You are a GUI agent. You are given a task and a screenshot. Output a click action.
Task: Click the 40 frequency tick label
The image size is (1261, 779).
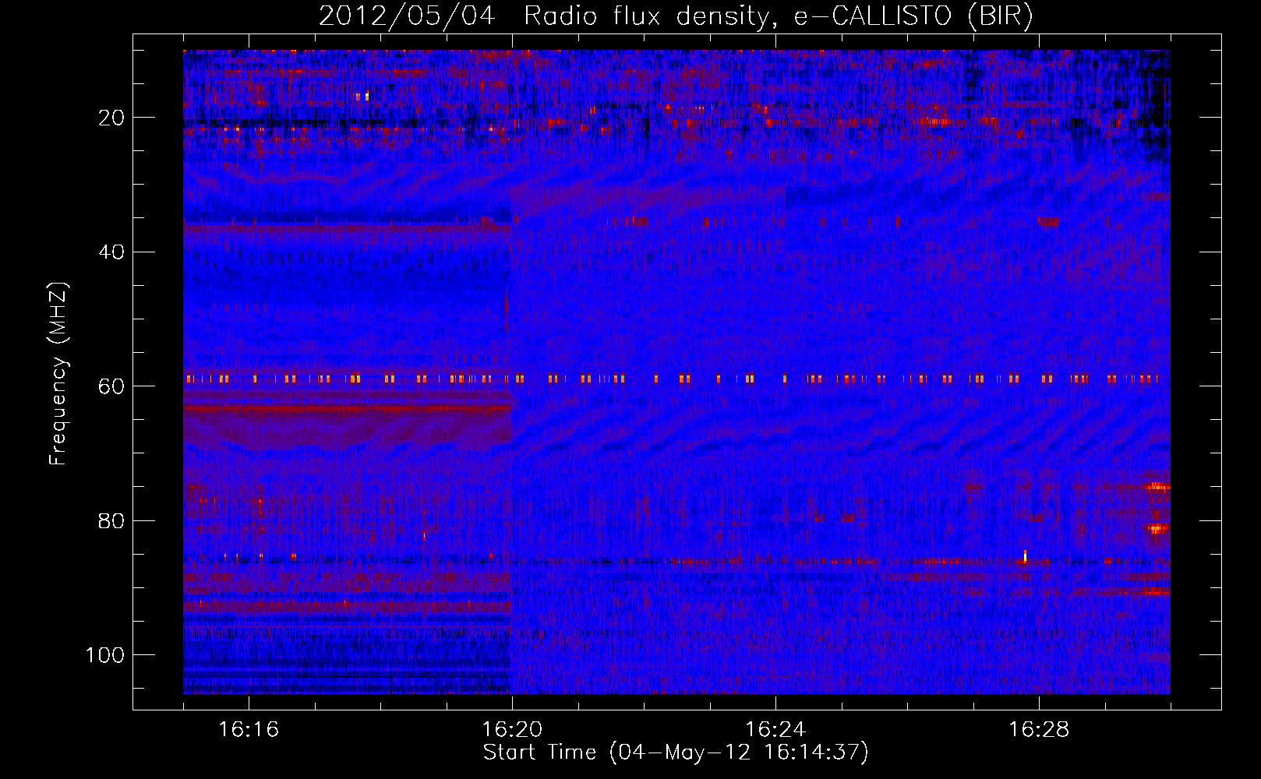(111, 252)
